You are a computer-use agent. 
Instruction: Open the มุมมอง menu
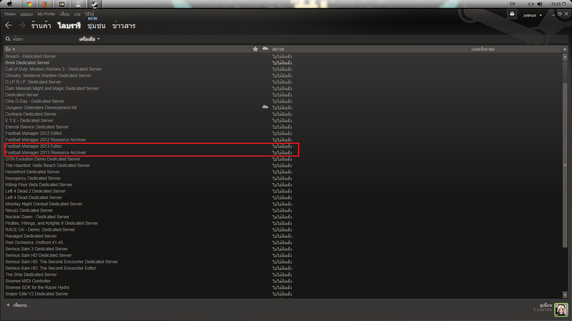pos(26,14)
